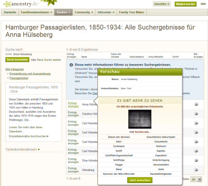Image resolution: width=208 pixels, height=186 pixels.
Task: Open results per page dropdown showing 20
Action: [x=196, y=179]
